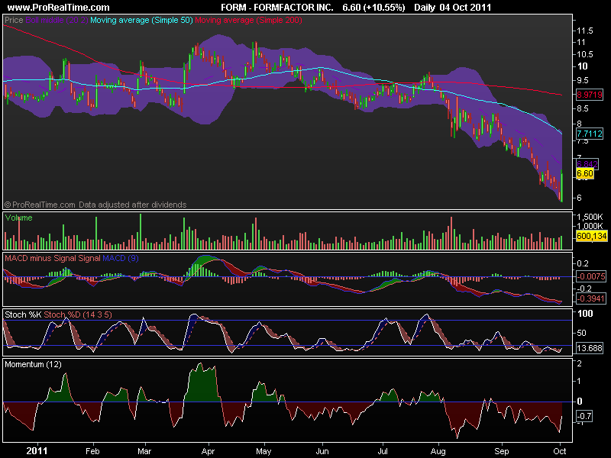Click the Mar marker on time axis
611x458 pixels.
[144, 451]
